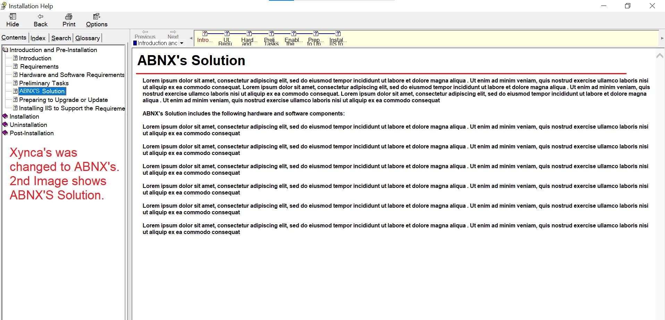The image size is (665, 320).
Task: Click the Instal... IIS to sequence label
Action: tap(338, 42)
